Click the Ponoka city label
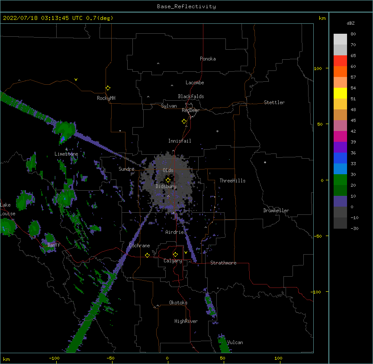This screenshot has height=364, width=373. [208, 59]
